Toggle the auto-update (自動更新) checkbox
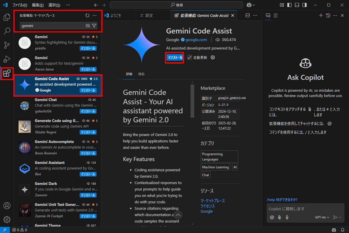This screenshot has height=233, width=349. pos(189,57)
